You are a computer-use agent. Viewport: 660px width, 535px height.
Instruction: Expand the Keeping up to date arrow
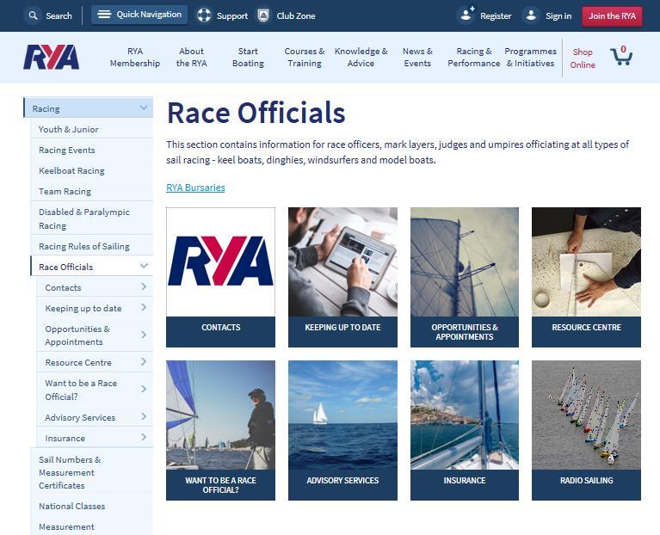(144, 307)
